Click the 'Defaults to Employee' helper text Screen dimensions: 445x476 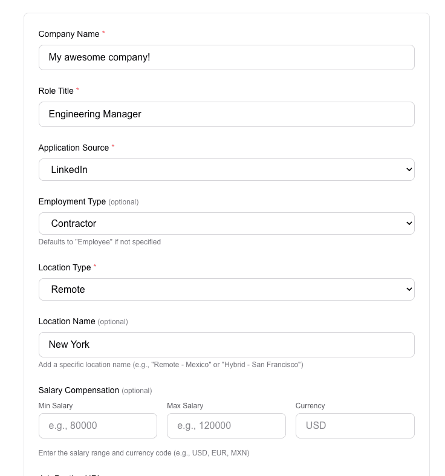[x=100, y=242]
